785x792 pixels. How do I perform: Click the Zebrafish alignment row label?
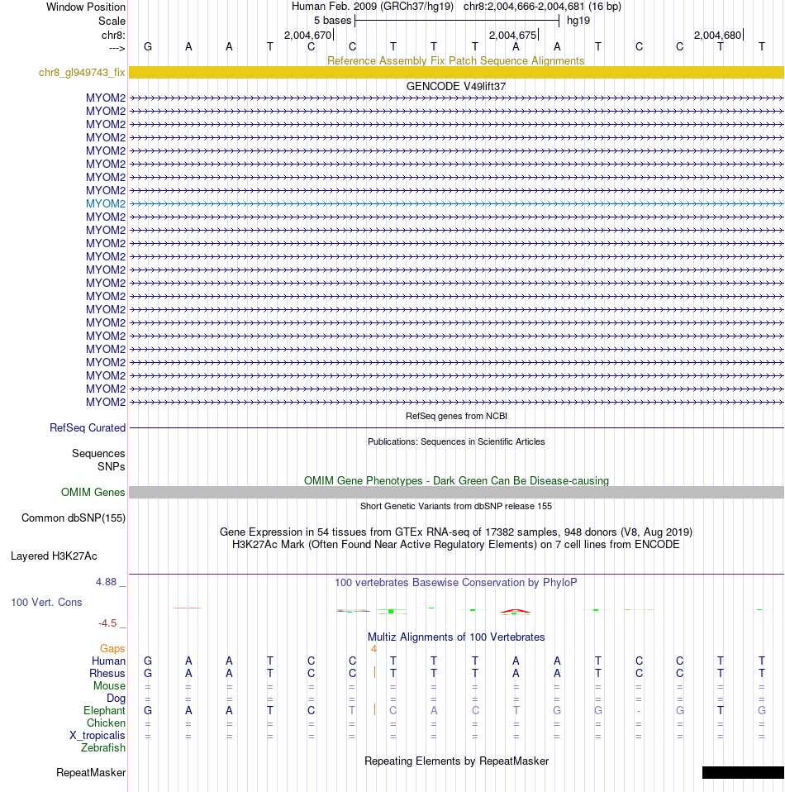click(x=103, y=747)
